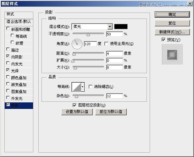The height and width of the screenshot is (157, 194).
Task: Close the 图层样式 dialog
Action: point(190,3)
